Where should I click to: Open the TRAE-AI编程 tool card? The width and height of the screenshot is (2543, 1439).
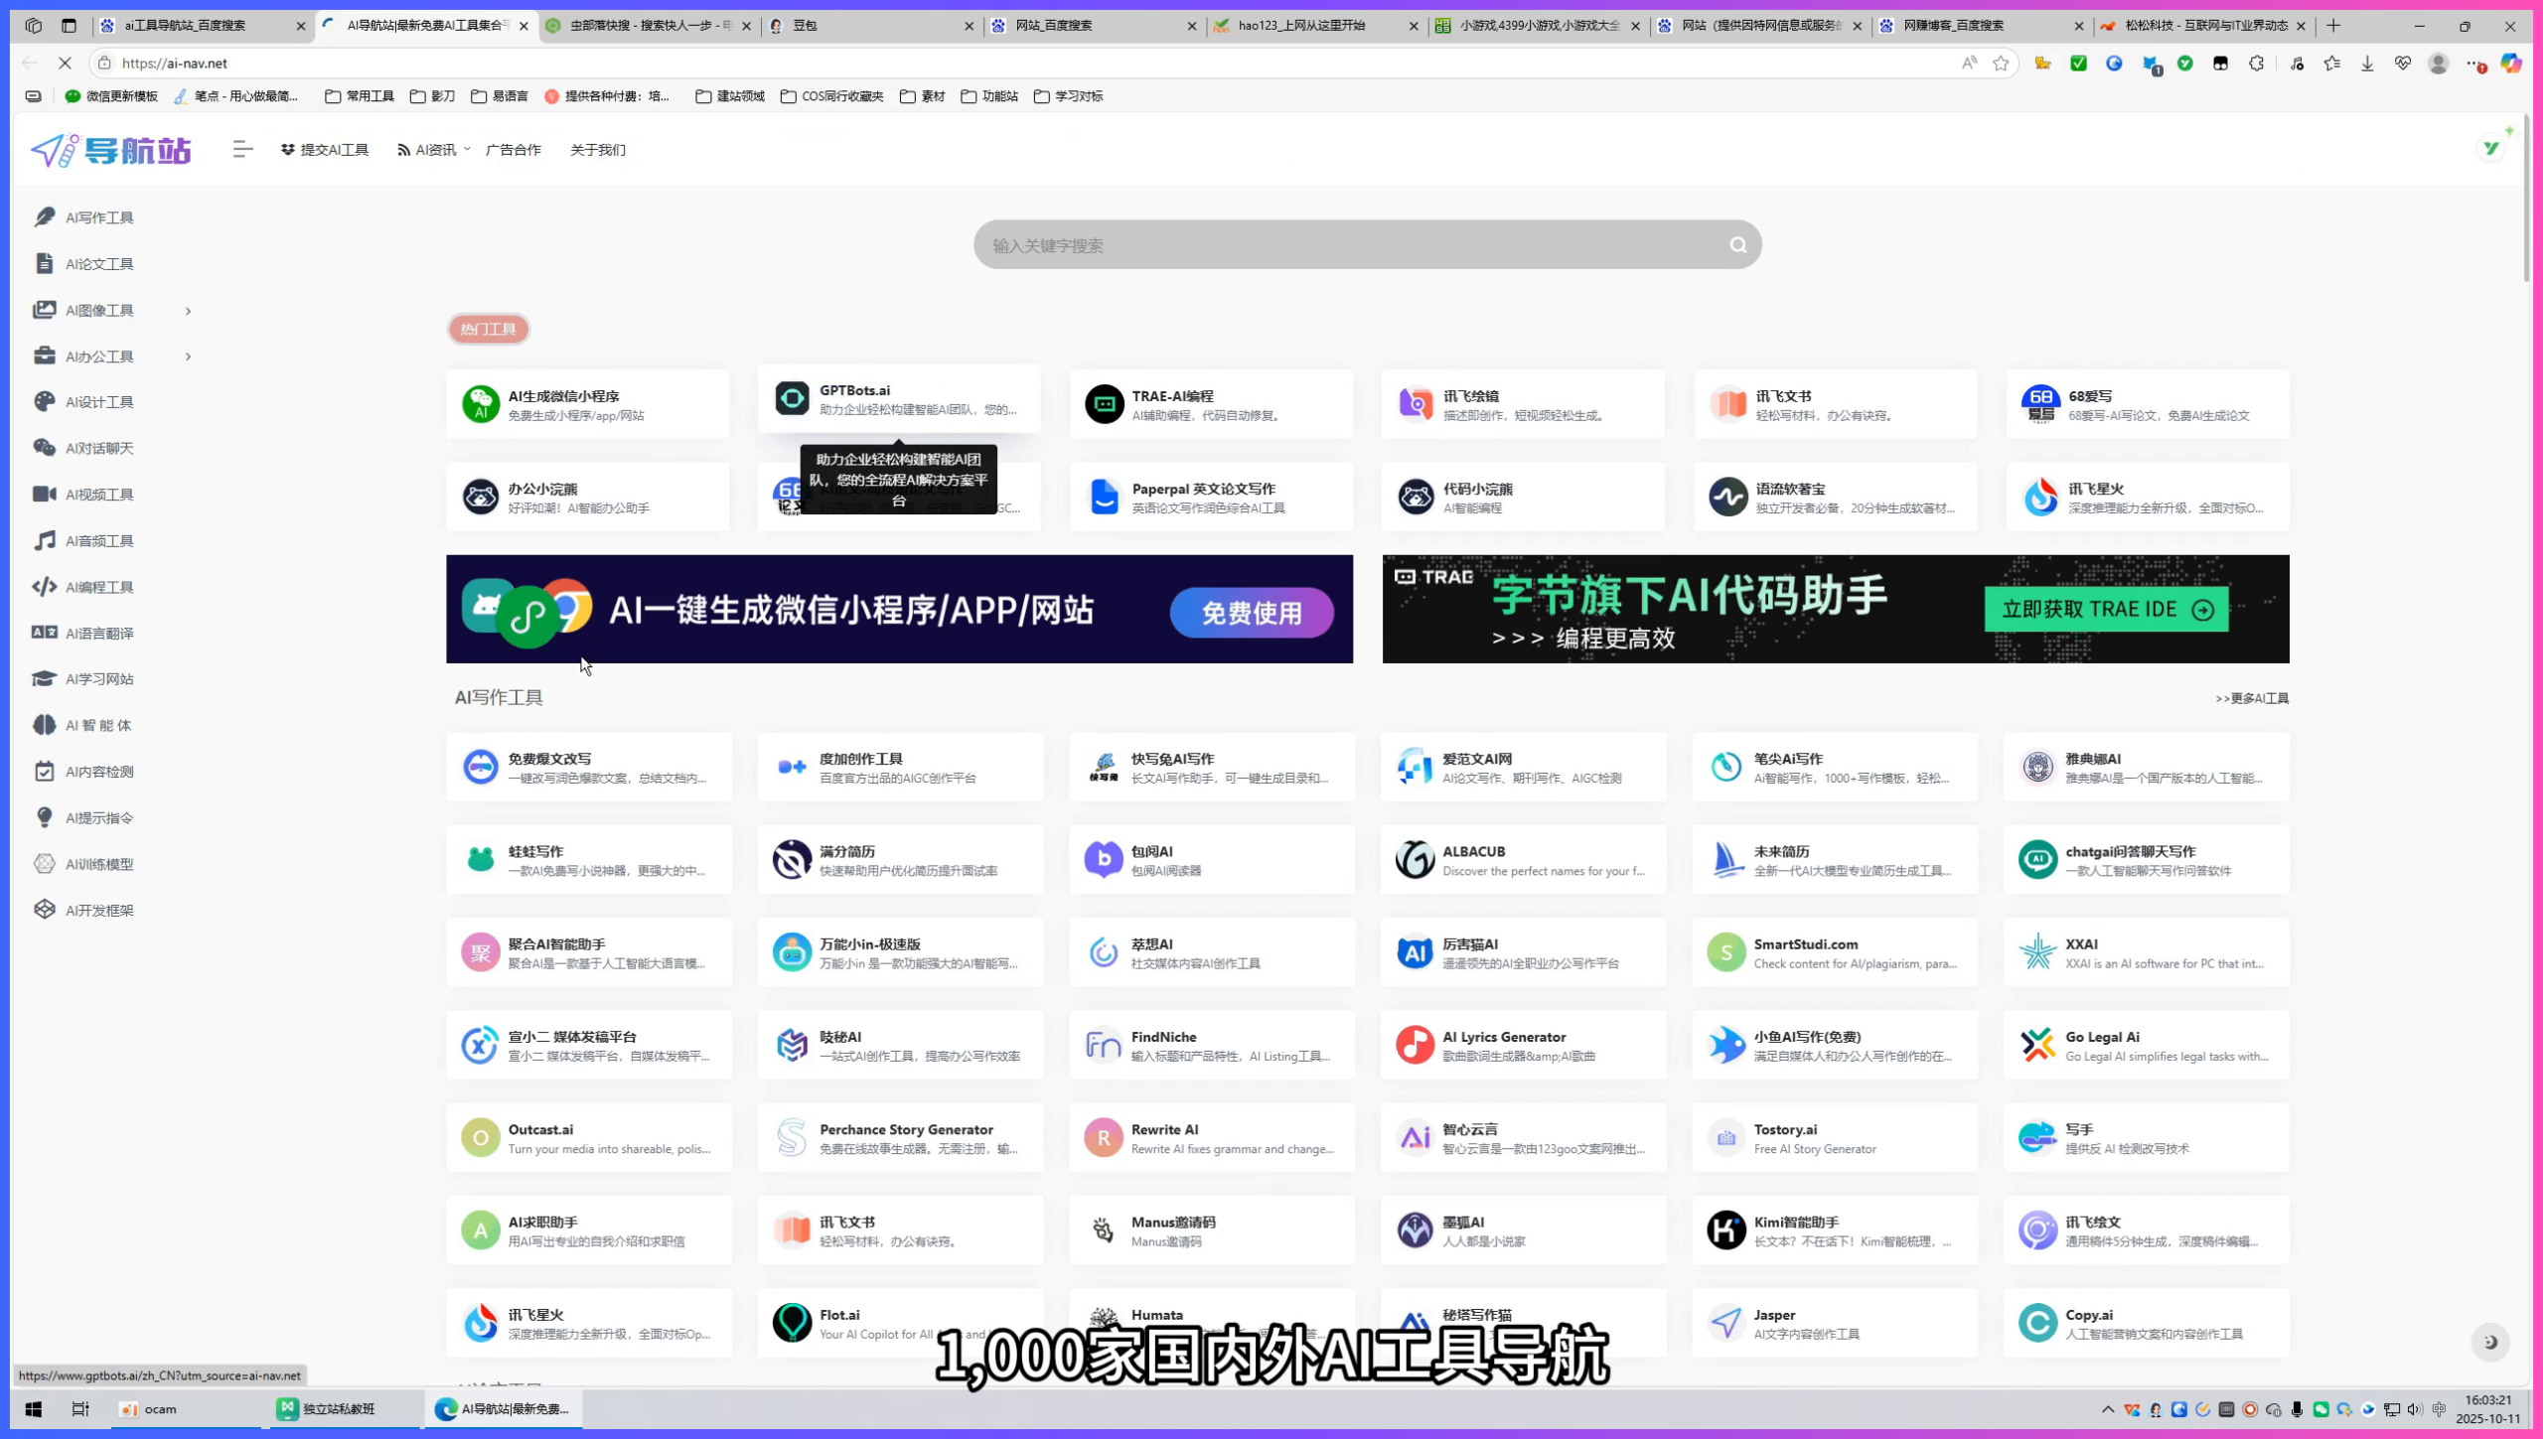[1211, 404]
